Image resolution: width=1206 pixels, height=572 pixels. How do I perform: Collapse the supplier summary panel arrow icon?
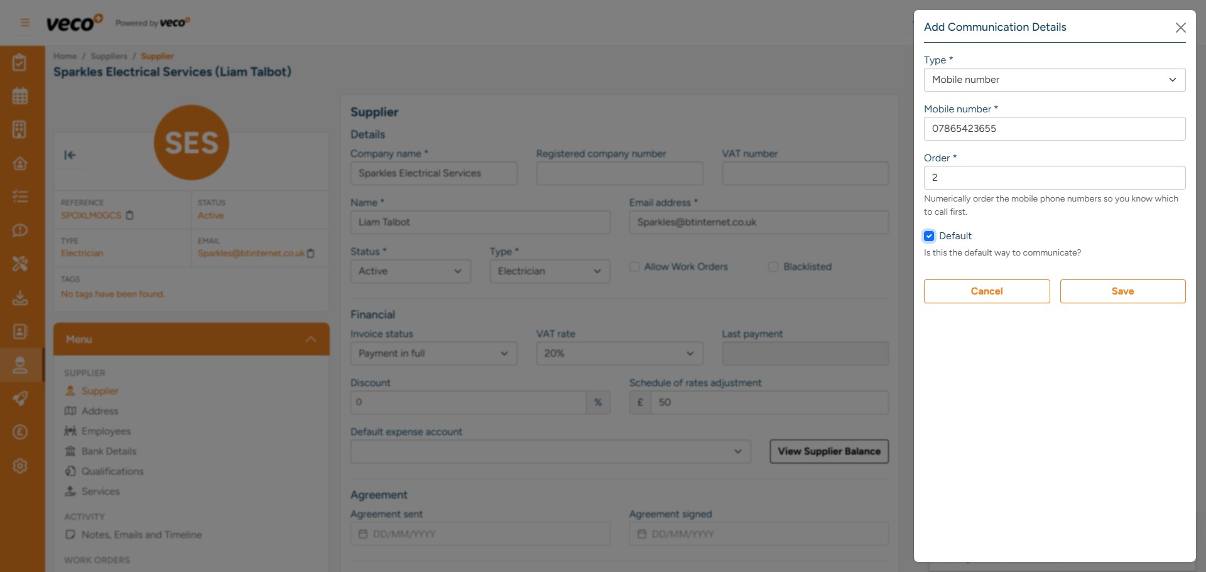(x=70, y=155)
